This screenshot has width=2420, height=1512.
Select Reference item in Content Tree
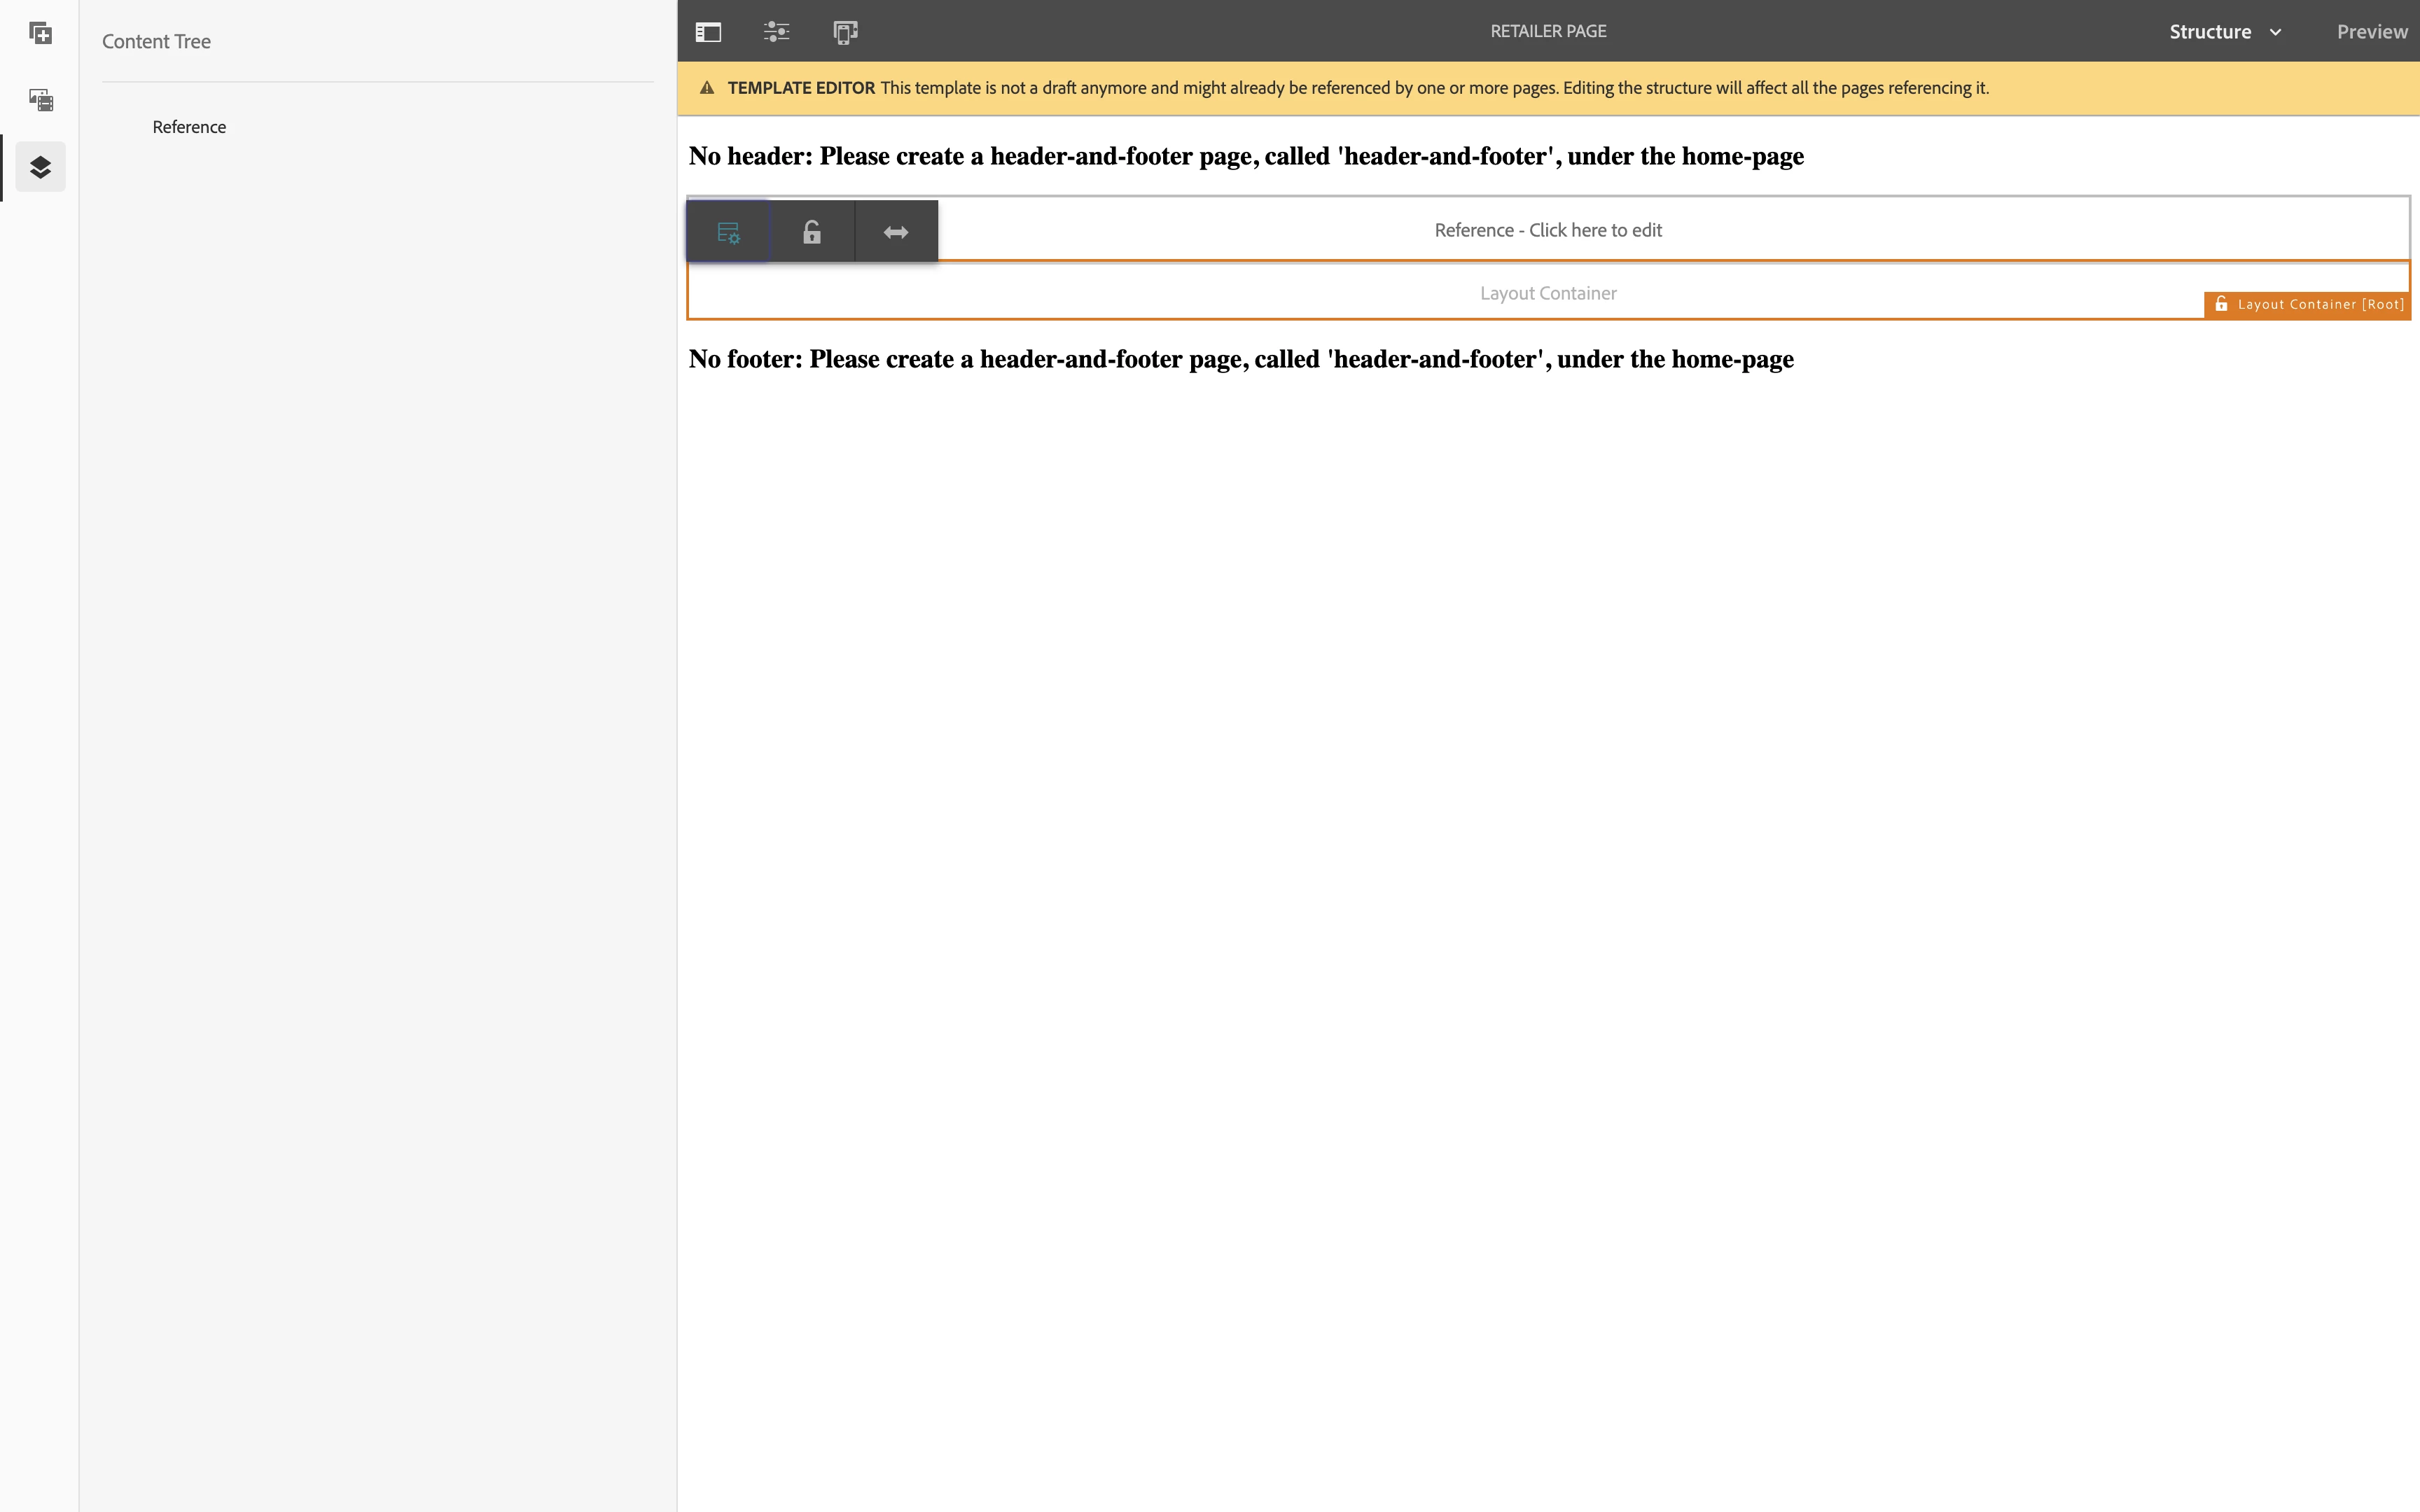click(189, 127)
